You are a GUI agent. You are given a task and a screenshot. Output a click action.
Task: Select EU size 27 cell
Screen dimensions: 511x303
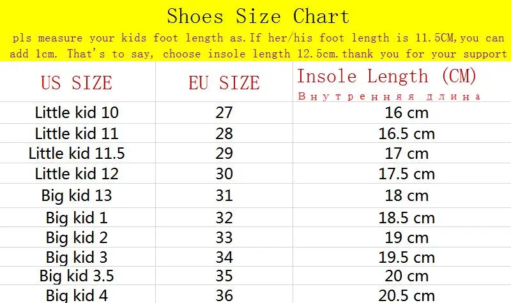[224, 113]
